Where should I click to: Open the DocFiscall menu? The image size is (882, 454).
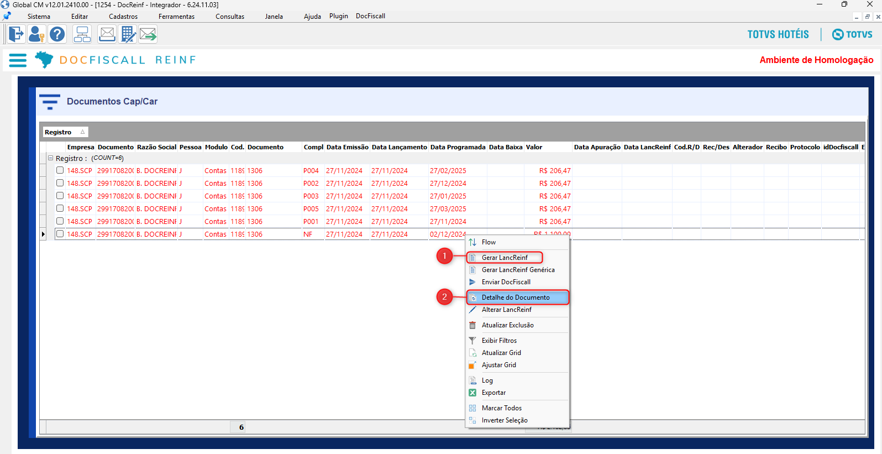pos(370,16)
